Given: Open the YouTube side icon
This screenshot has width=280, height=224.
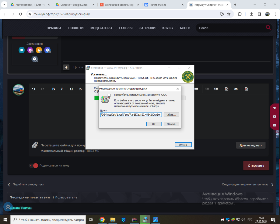Looking at the screenshot, I should pyautogui.click(x=274, y=116).
